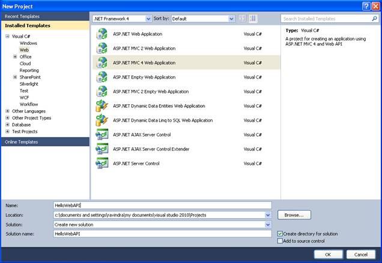Image resolution: width=382 pixels, height=263 pixels.
Task: Click into the Name field HelloWebAPI
Action: pos(162,205)
